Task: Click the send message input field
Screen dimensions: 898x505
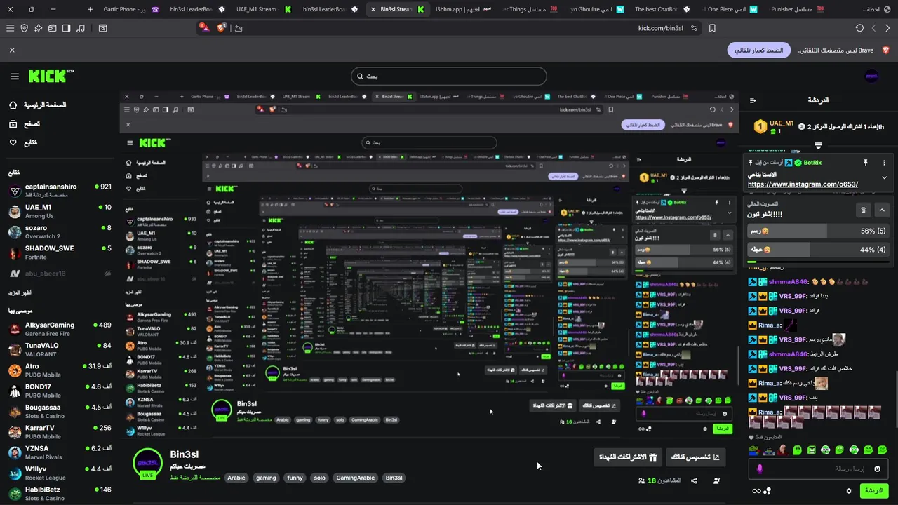Action: click(818, 469)
